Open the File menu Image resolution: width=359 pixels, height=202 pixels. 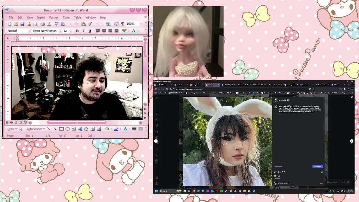pyautogui.click(x=11, y=17)
